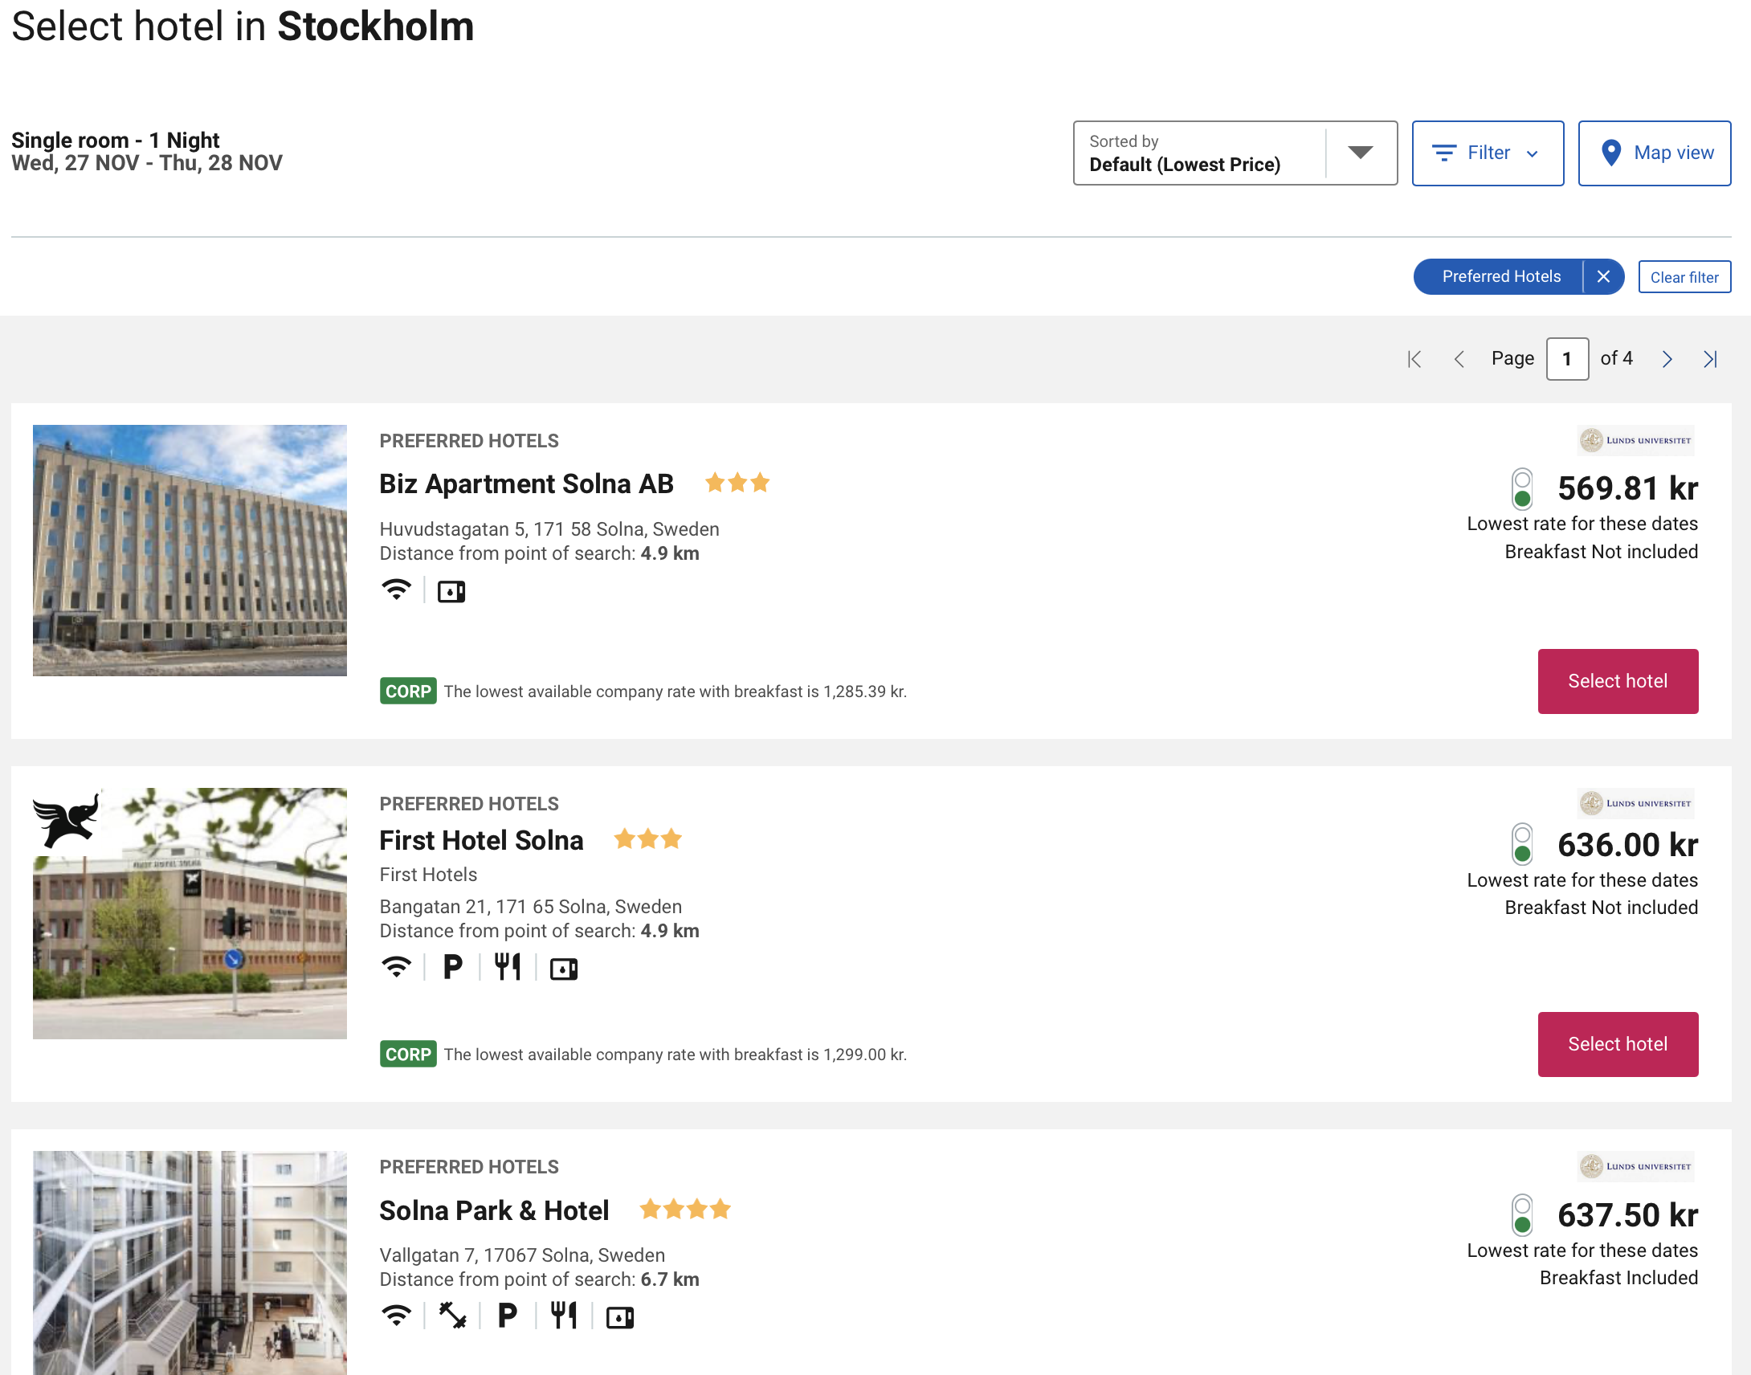Click traffic light indicator beside 636.00 kr
The width and height of the screenshot is (1751, 1375).
point(1521,844)
